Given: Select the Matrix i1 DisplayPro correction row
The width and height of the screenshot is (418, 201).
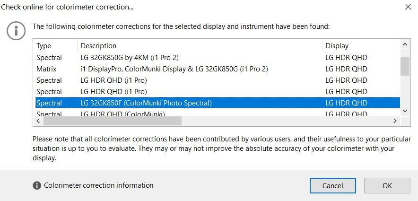Looking at the screenshot, I should [x=218, y=69].
